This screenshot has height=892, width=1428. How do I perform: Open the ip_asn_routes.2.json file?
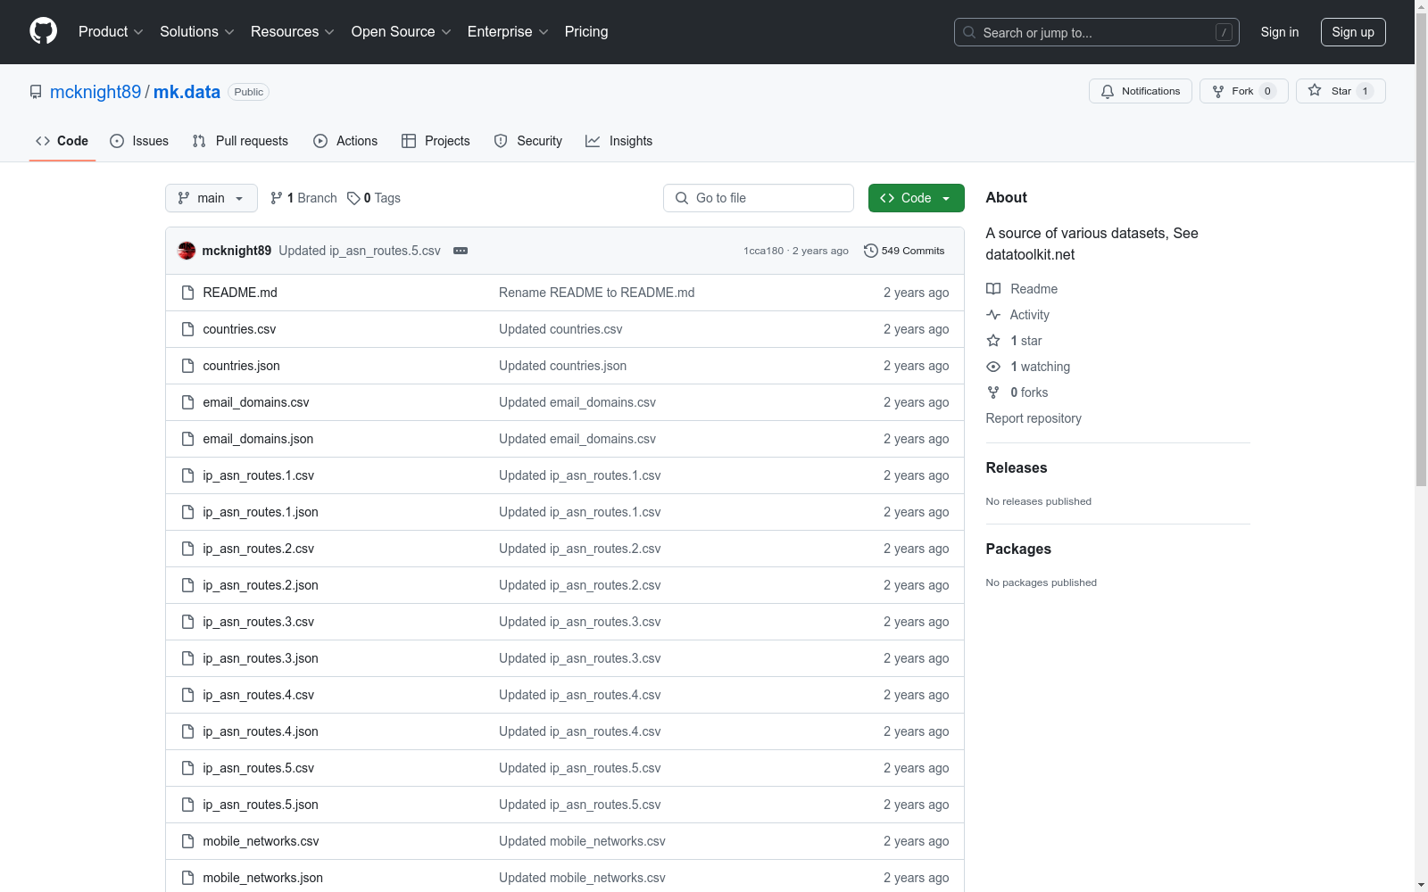pyautogui.click(x=261, y=585)
